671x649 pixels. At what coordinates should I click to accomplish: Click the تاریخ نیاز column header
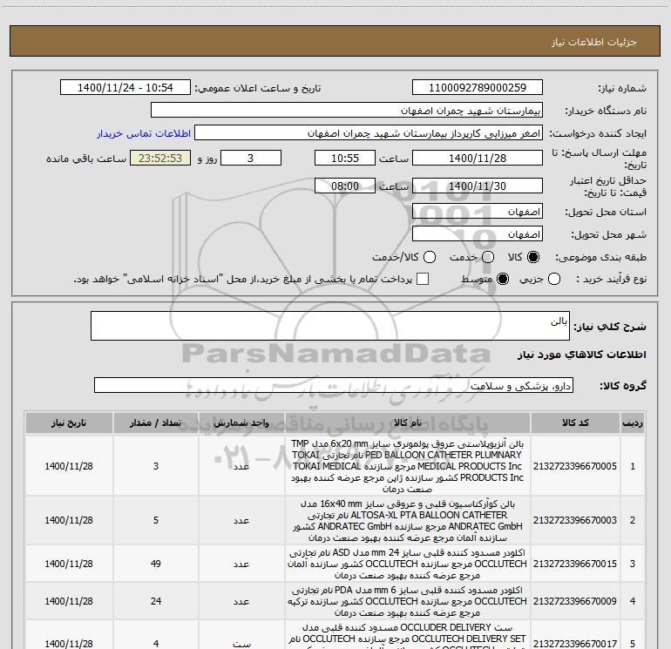[x=69, y=423]
